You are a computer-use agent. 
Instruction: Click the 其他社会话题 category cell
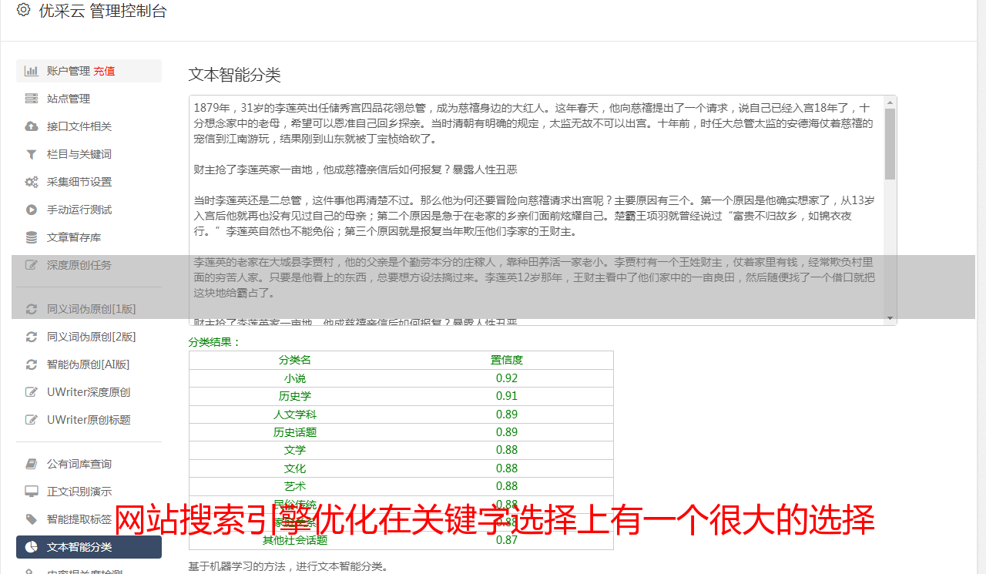tap(295, 540)
